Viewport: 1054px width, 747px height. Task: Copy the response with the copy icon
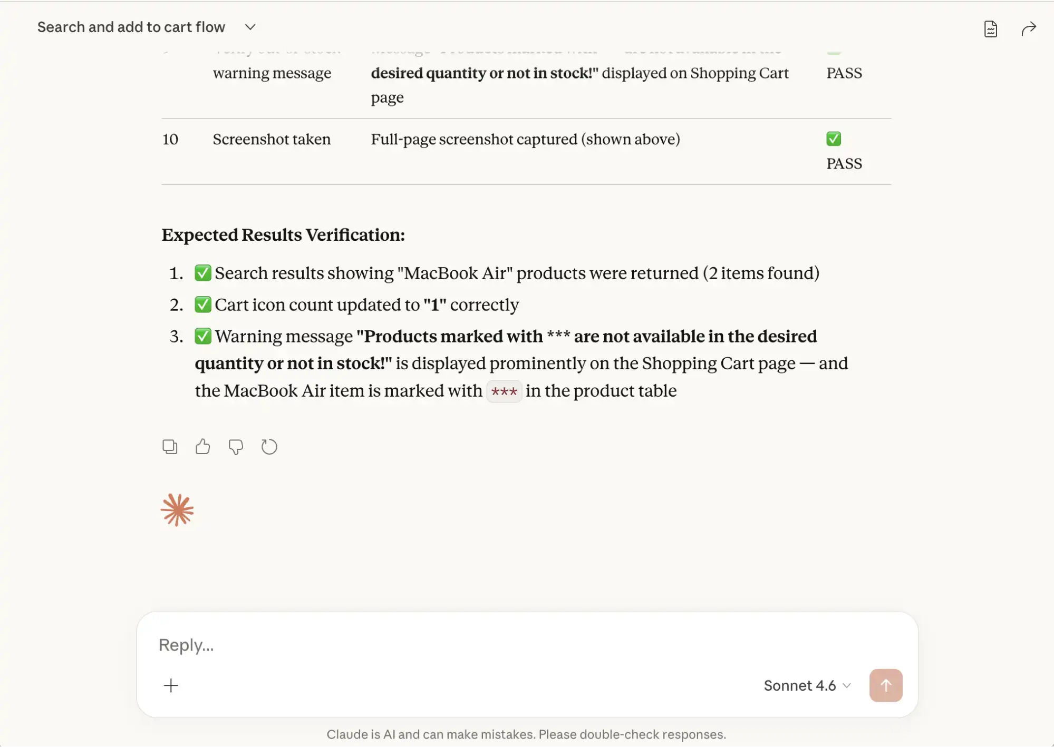(170, 447)
